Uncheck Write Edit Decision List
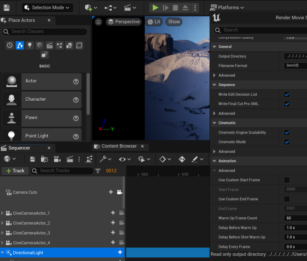This screenshot has width=307, height=261. 287,94
